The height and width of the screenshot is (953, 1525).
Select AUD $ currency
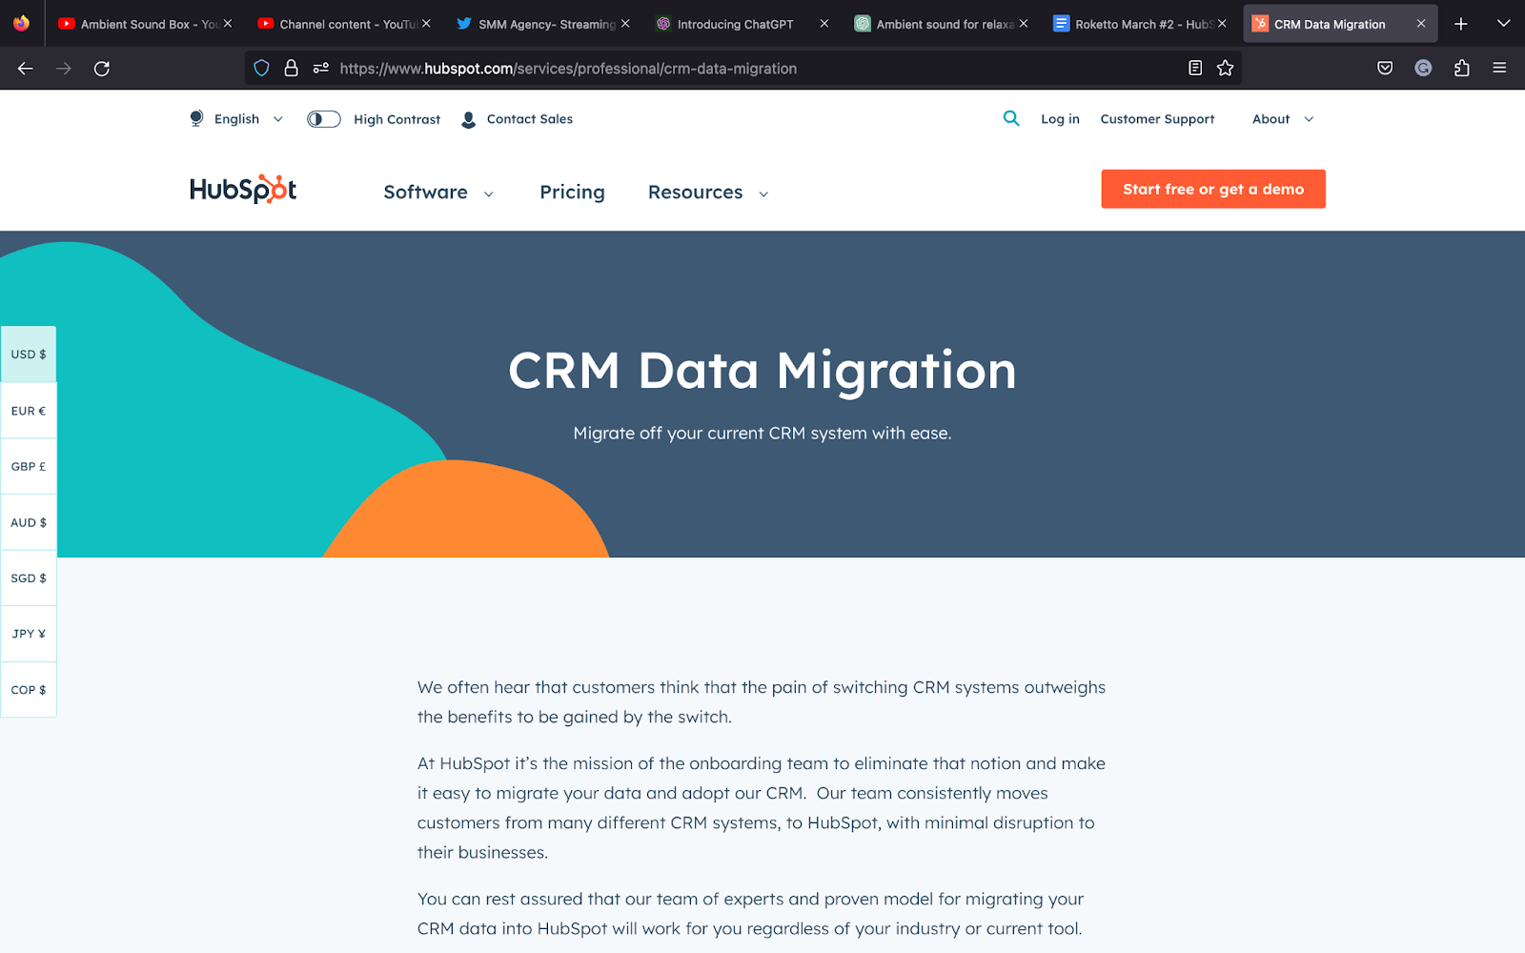point(29,522)
